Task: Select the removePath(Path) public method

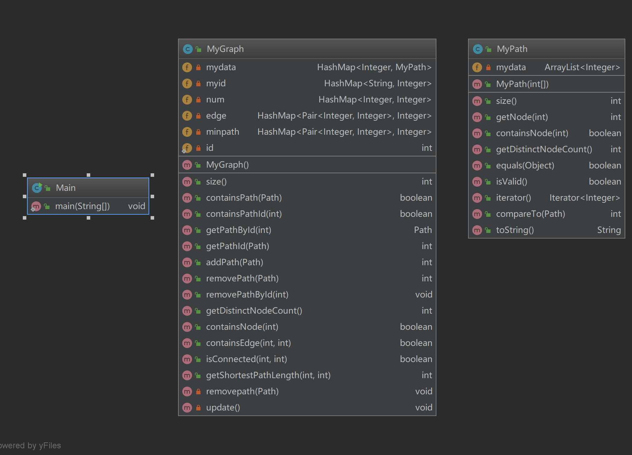Action: [x=307, y=279]
